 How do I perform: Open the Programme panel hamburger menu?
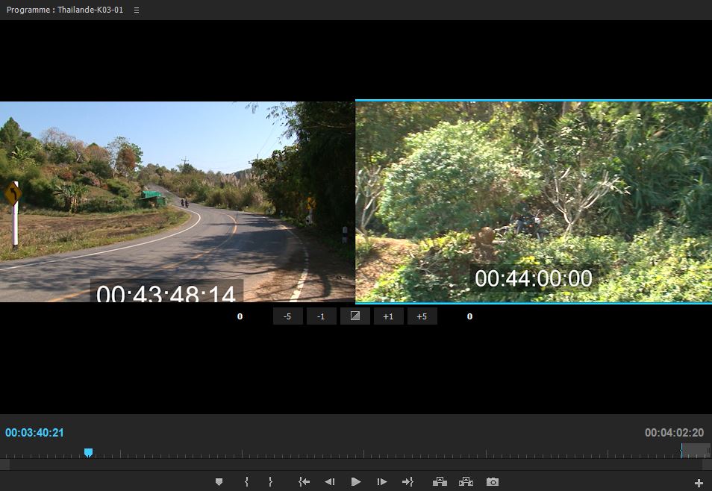(x=137, y=10)
